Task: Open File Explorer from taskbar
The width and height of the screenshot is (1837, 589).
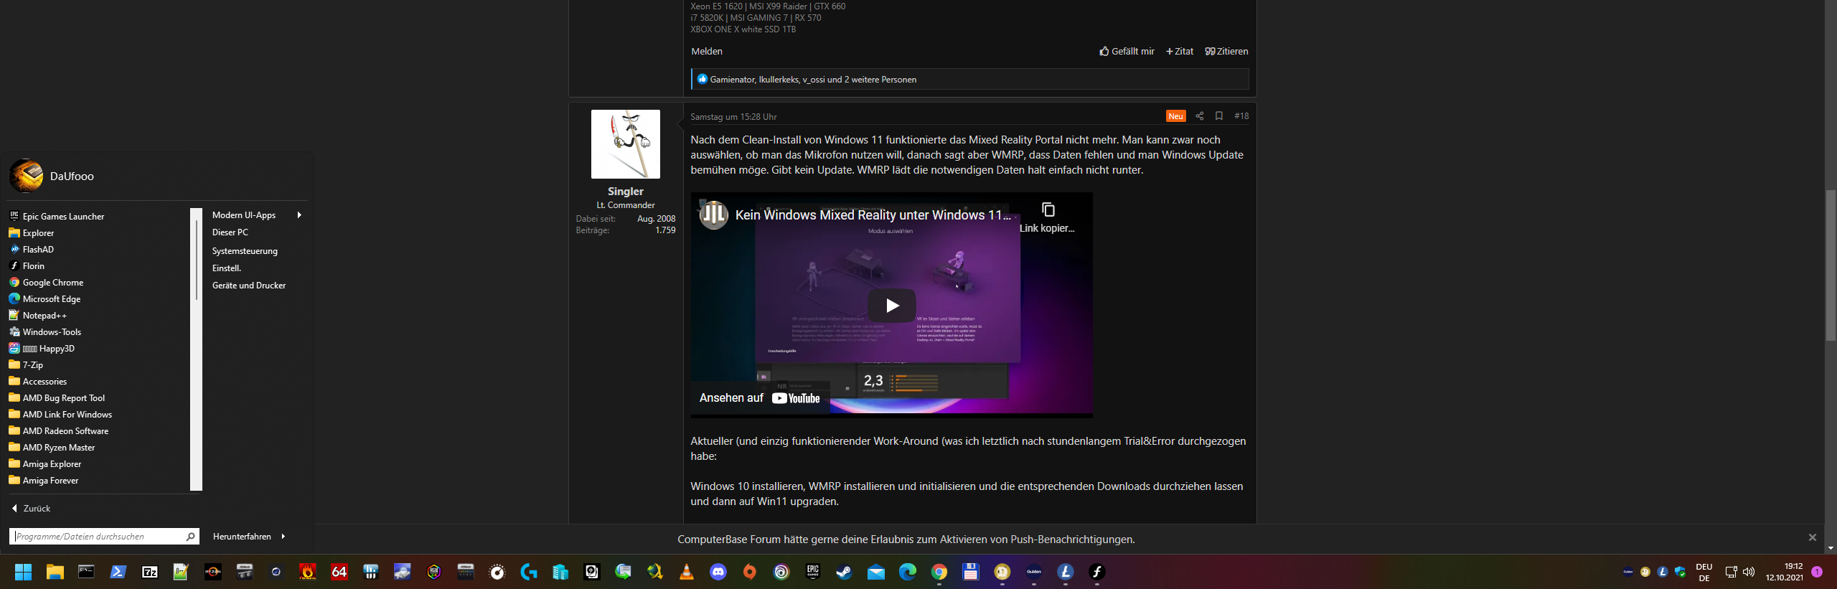Action: tap(55, 572)
